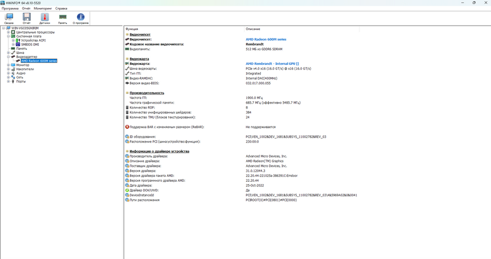Click the green check icon of Драйвер DCH/UWD
Screen dimensions: 491x259
[x=127, y=190]
